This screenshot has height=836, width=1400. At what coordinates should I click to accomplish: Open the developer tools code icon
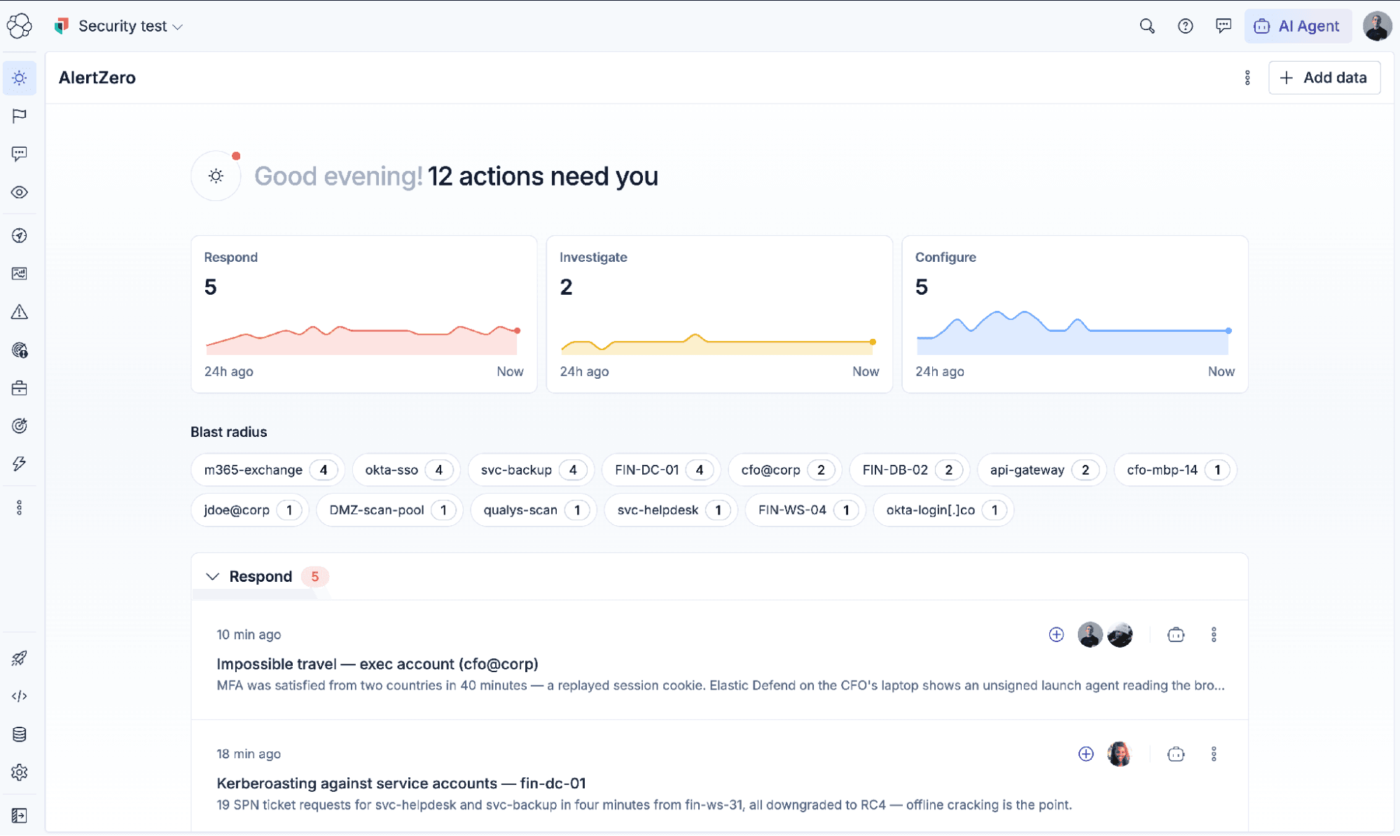(x=20, y=696)
